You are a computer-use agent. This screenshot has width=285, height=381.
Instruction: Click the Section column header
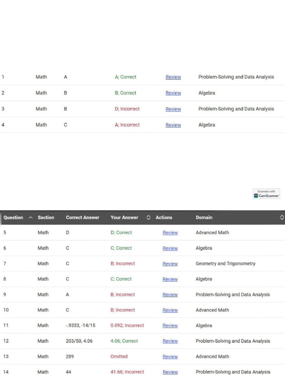pyautogui.click(x=46, y=217)
